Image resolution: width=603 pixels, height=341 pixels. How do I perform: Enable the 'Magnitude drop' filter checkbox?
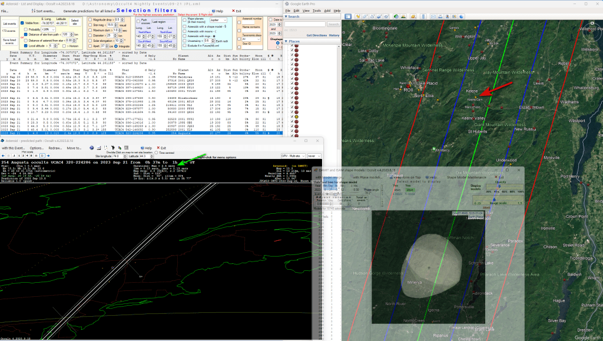tap(91, 19)
